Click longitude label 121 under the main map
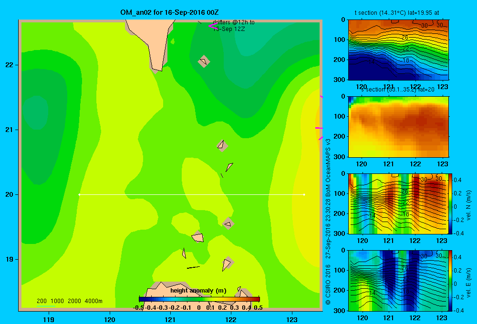 click(x=170, y=319)
